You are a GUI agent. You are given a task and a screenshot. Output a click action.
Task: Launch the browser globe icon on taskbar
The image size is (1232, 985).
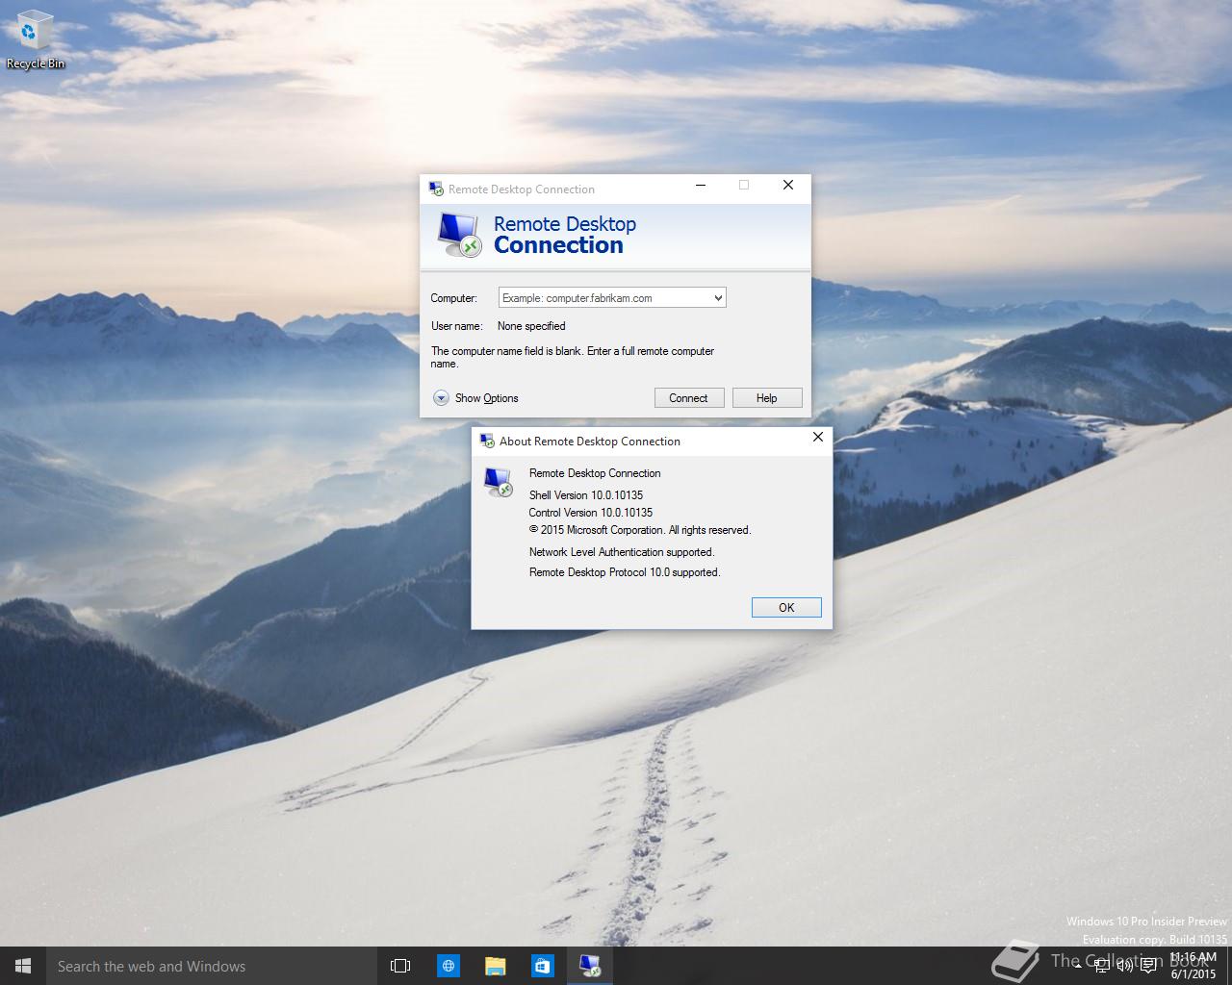click(448, 966)
